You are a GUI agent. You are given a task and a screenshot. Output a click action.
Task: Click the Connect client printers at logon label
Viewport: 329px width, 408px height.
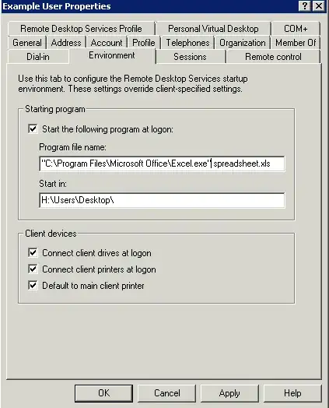click(99, 269)
